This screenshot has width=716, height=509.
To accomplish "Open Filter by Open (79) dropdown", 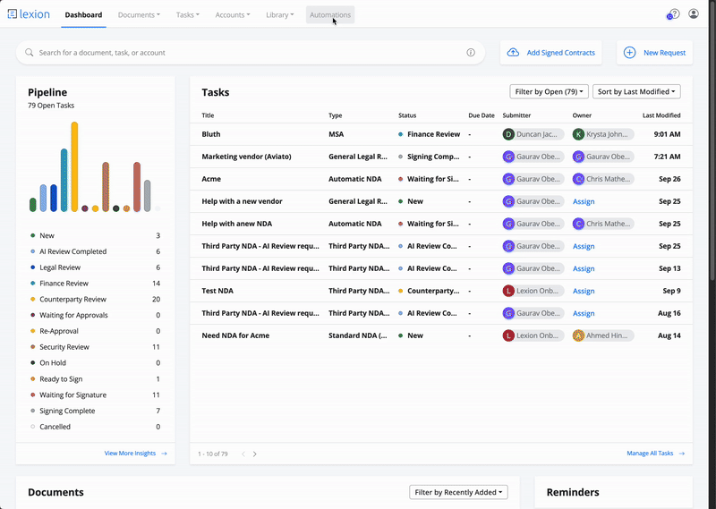I will tap(549, 92).
